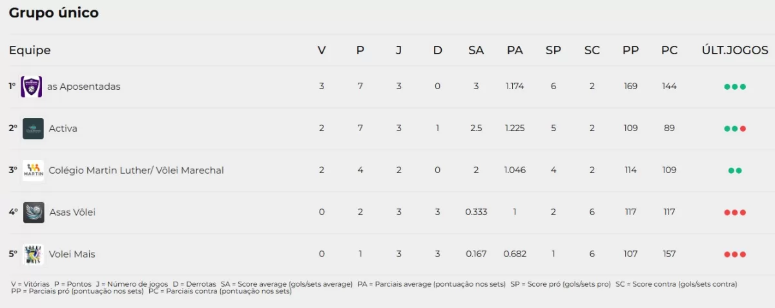This screenshot has width=775, height=308.
Task: Click the red last-game dot for Activa
Action: click(x=743, y=128)
